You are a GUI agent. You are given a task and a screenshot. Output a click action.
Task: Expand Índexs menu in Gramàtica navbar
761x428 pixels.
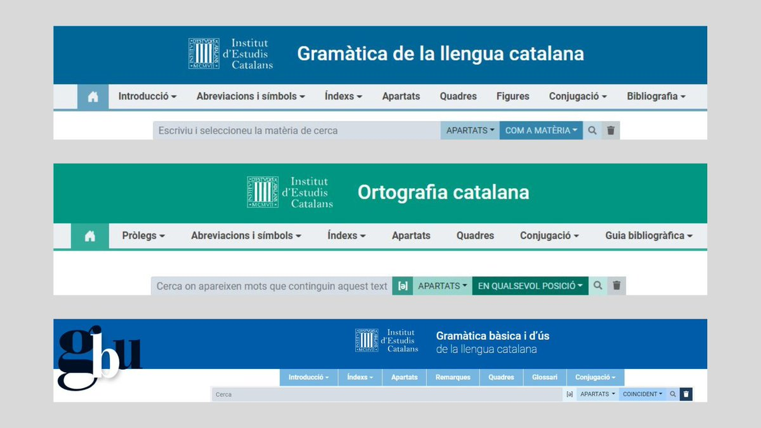(x=343, y=96)
